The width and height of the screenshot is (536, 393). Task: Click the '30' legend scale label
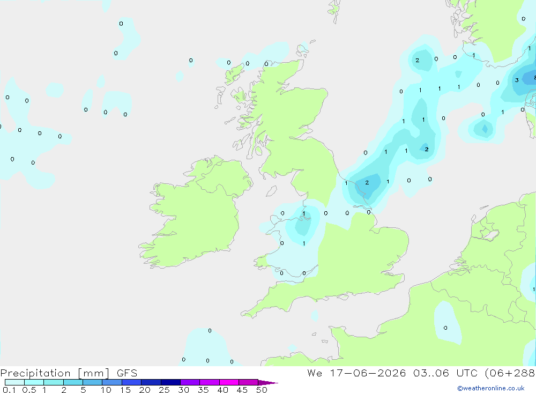point(183,390)
